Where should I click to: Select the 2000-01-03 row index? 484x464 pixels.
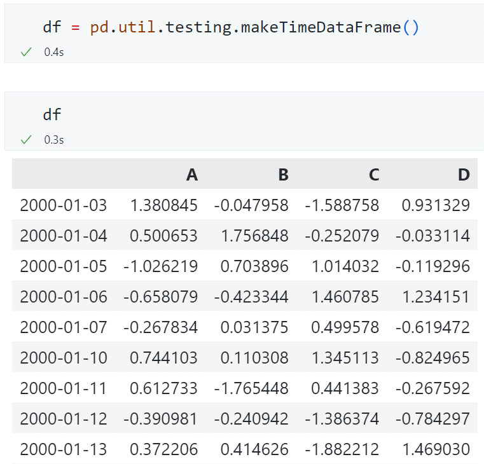[63, 205]
